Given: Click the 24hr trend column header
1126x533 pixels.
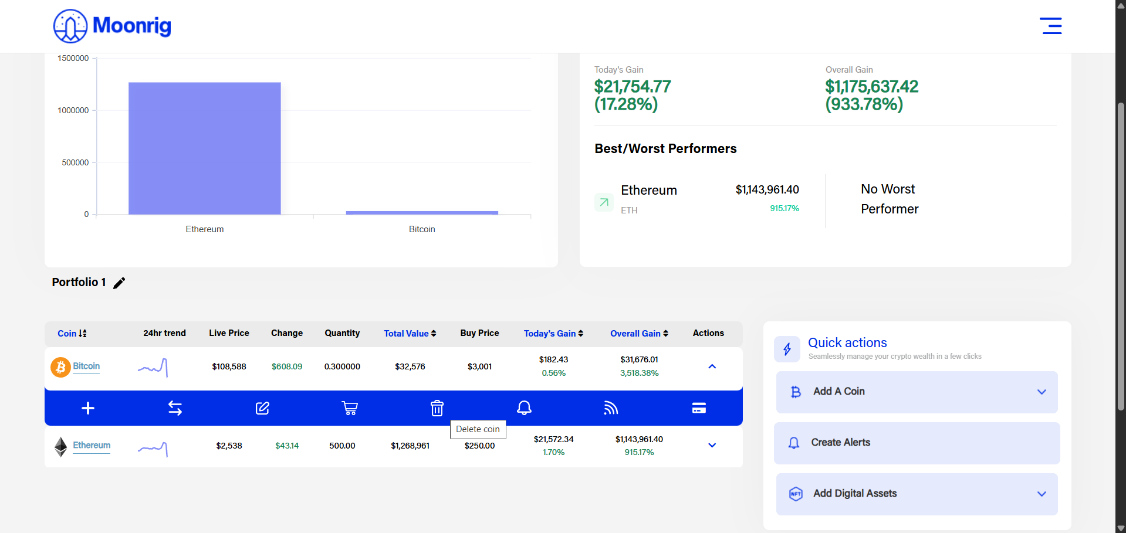Looking at the screenshot, I should [x=164, y=333].
